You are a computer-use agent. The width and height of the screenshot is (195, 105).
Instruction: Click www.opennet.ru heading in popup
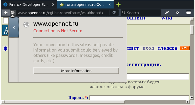point(56,24)
